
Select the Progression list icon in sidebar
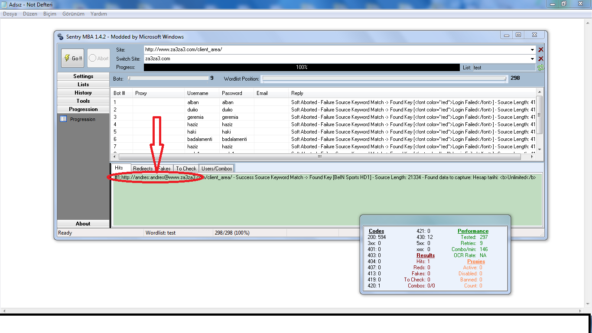pyautogui.click(x=63, y=119)
